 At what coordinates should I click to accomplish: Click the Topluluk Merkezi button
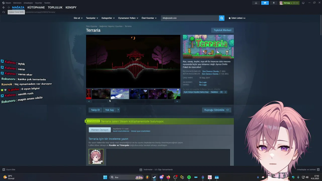(222, 30)
